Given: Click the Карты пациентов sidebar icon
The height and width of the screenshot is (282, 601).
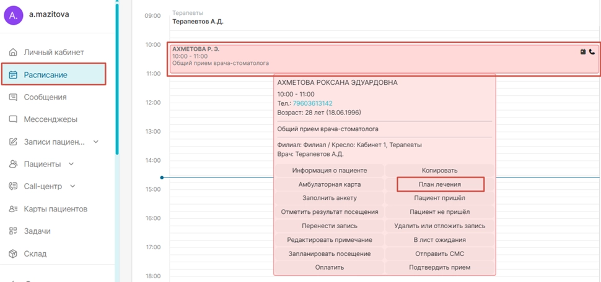Looking at the screenshot, I should 13,209.
